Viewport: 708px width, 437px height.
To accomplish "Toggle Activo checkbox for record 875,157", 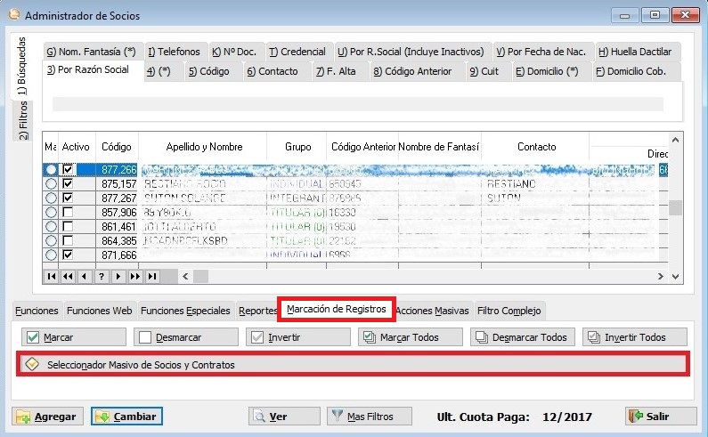I will pyautogui.click(x=69, y=183).
